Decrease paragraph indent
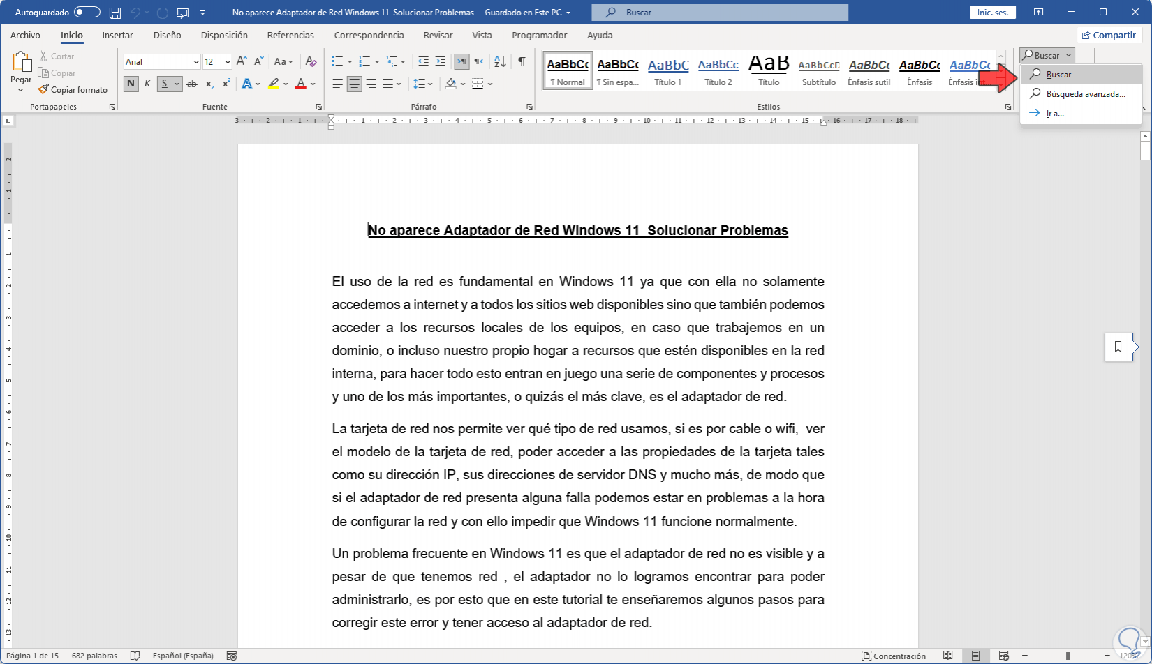This screenshot has width=1152, height=664. 423,61
